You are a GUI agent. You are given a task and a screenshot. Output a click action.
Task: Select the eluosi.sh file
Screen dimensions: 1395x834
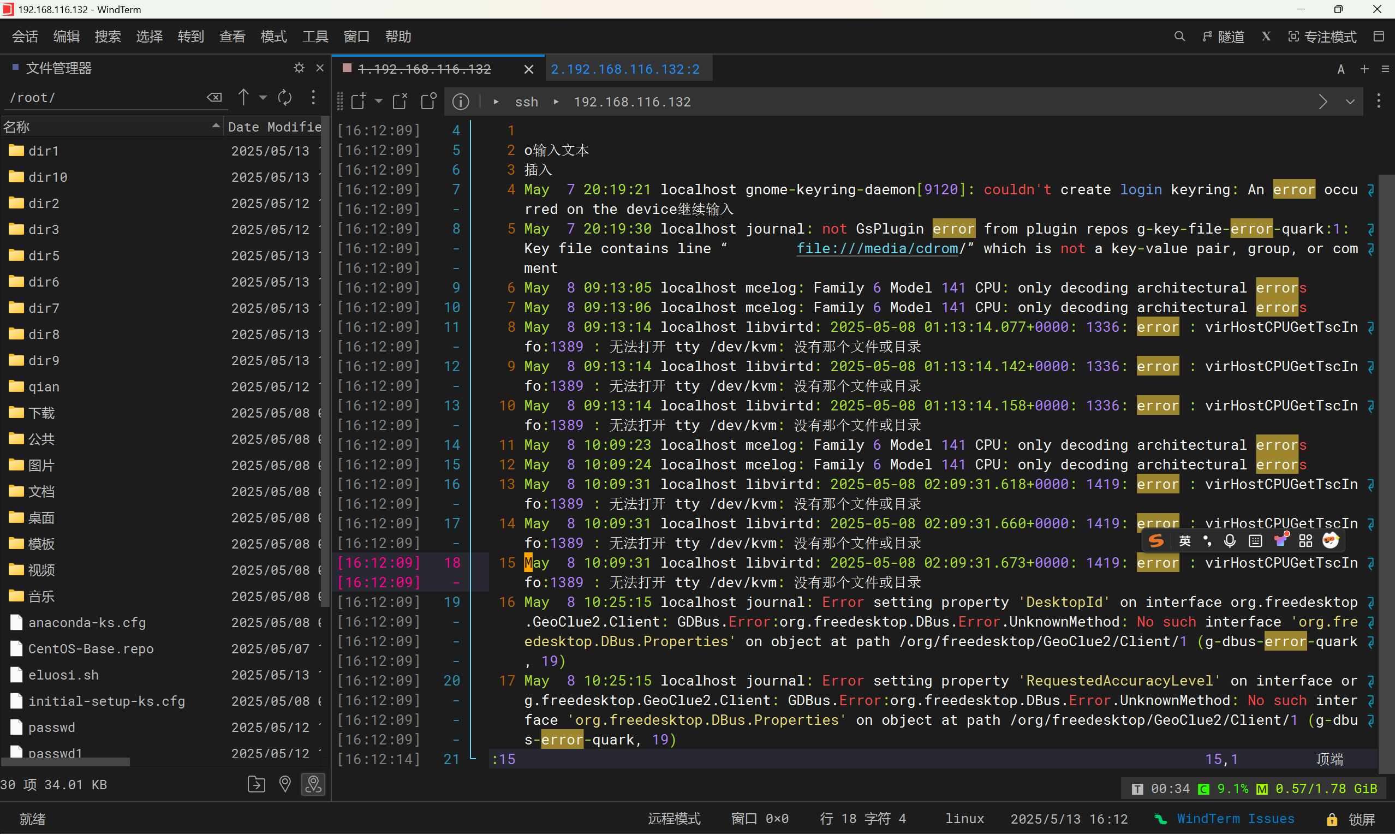click(x=63, y=675)
